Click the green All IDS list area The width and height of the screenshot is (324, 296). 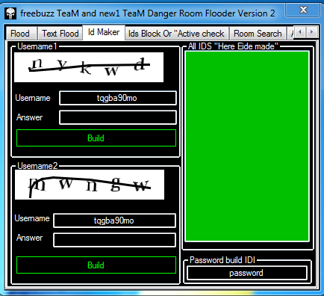pyautogui.click(x=247, y=147)
